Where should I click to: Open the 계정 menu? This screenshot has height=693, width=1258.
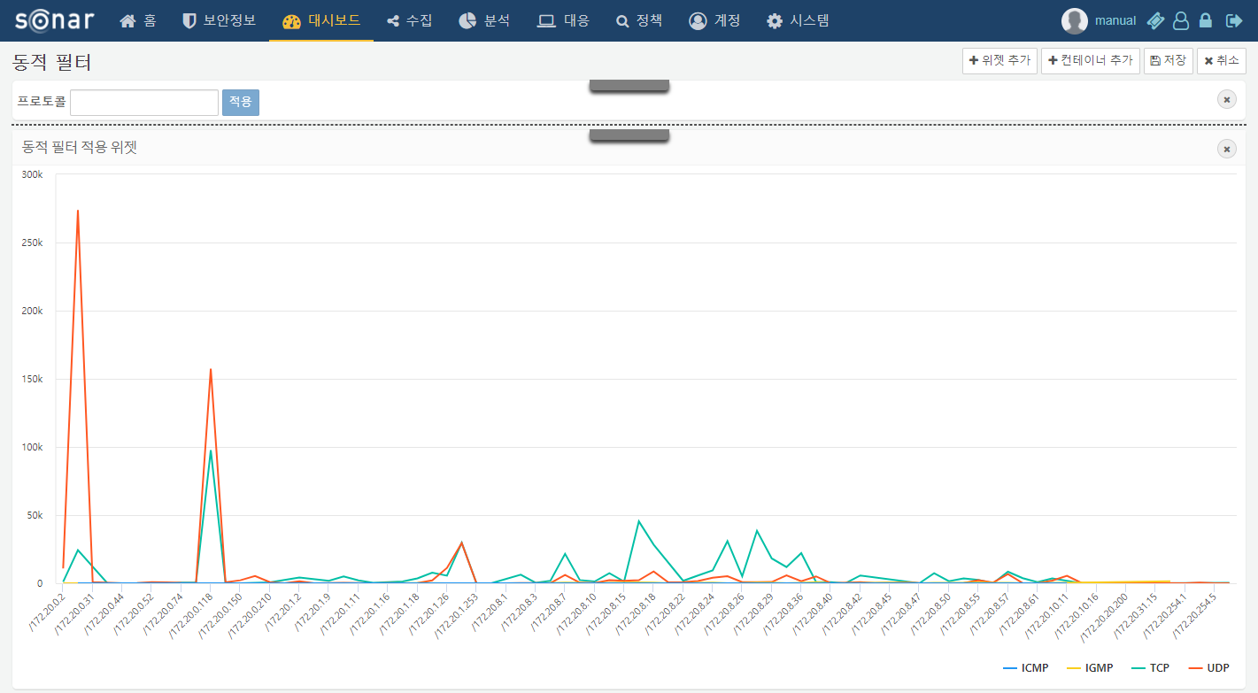point(714,20)
